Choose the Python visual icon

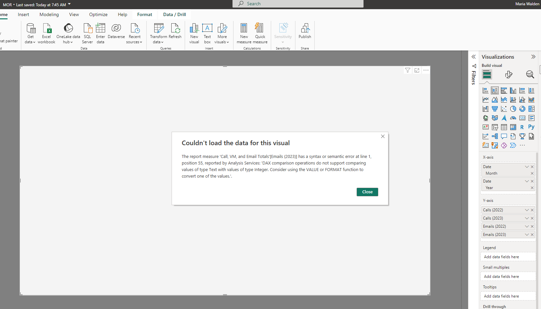click(532, 127)
